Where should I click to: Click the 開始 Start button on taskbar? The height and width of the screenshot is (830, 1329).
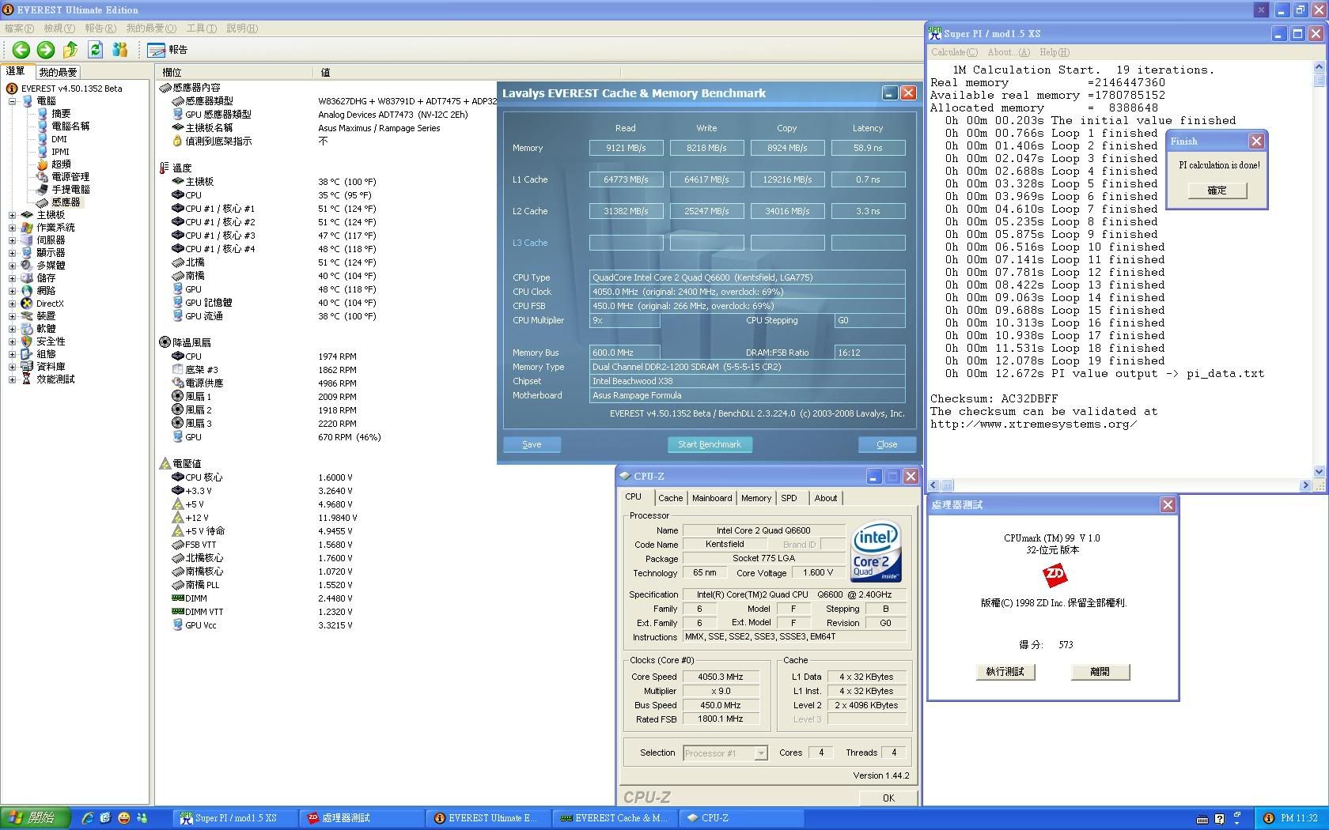tap(36, 818)
